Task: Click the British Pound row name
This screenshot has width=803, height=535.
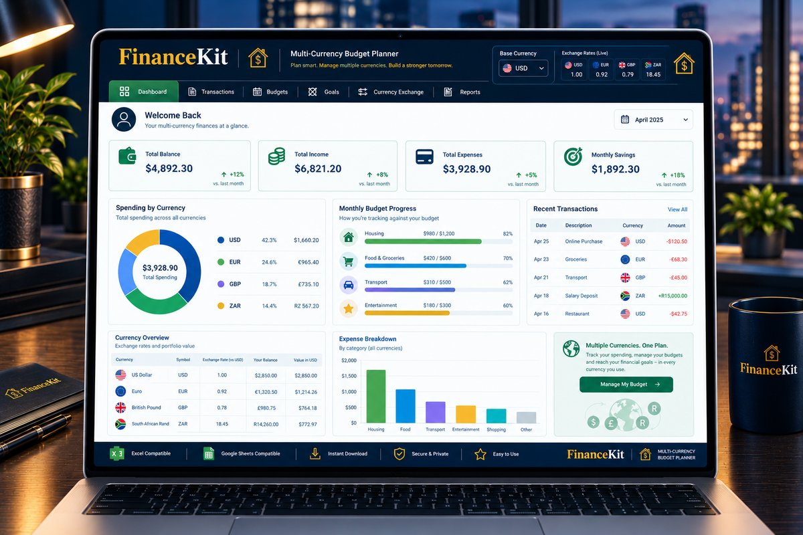Action: [x=147, y=407]
